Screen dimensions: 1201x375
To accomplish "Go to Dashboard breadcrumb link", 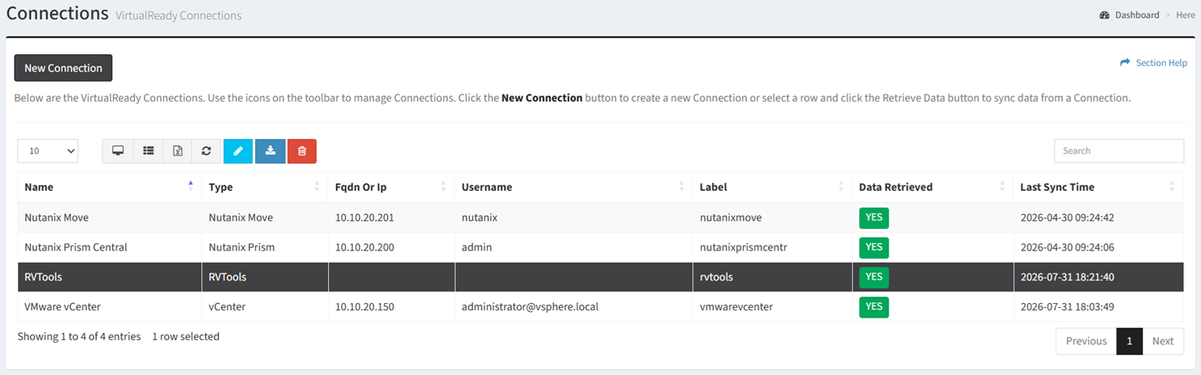I will coord(1137,15).
